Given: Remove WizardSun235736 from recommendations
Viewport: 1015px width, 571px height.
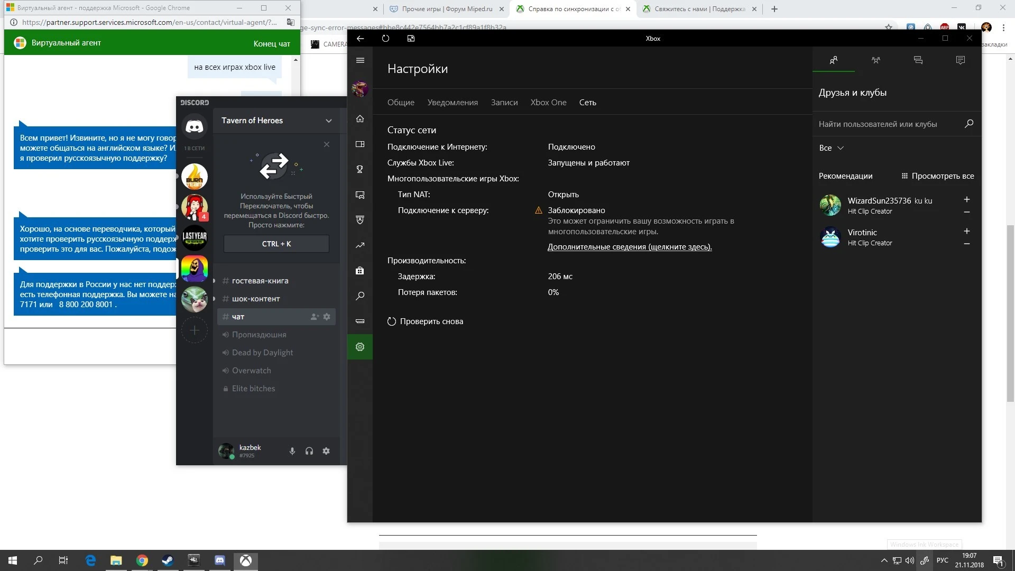Looking at the screenshot, I should coord(967,212).
